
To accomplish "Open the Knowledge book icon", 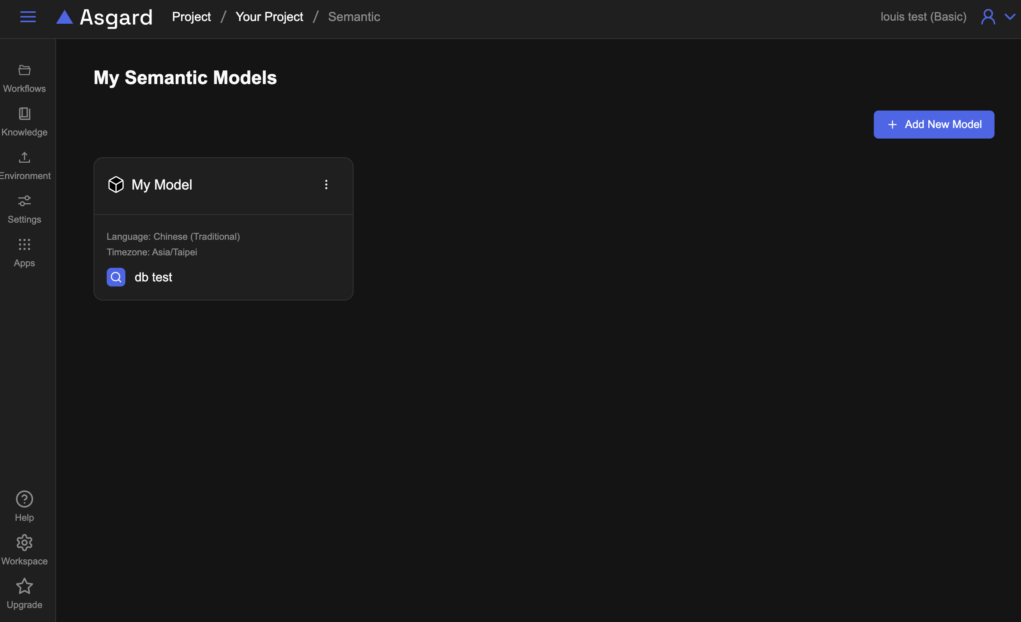I will tap(25, 114).
